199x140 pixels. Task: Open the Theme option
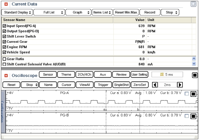(66, 75)
